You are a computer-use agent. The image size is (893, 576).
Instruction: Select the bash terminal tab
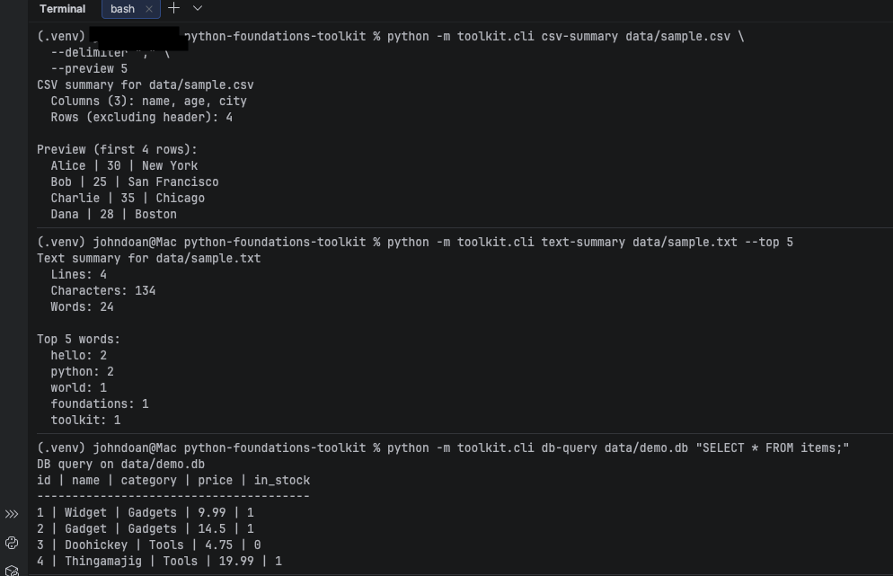coord(123,9)
